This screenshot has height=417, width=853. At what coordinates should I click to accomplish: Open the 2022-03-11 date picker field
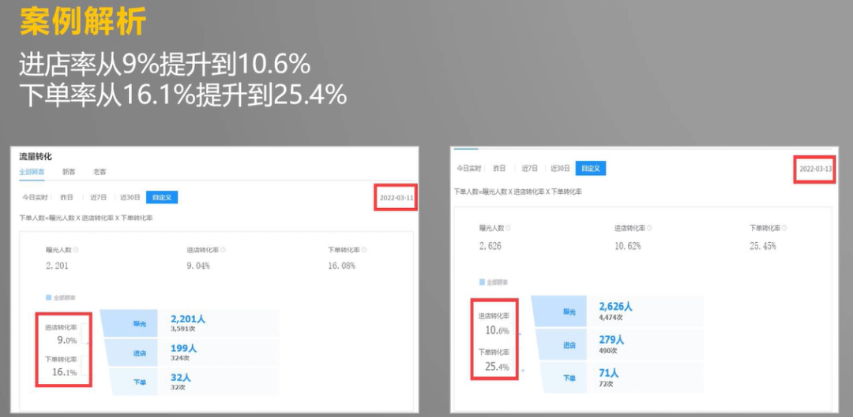396,198
